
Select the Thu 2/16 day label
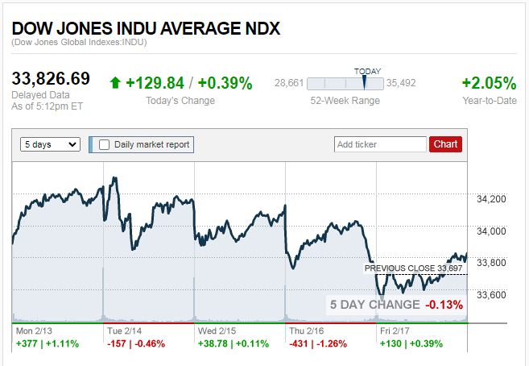[x=306, y=330]
